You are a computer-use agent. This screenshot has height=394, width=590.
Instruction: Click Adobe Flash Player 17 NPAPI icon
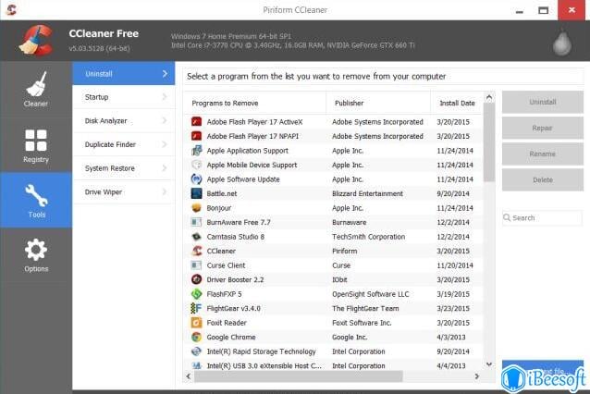(x=196, y=136)
